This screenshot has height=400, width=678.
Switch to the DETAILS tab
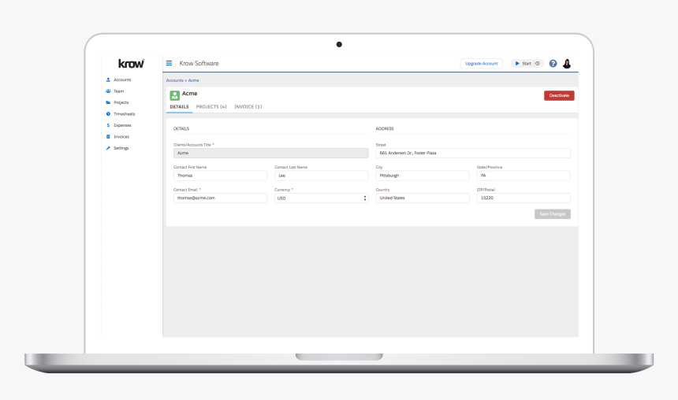pos(179,107)
